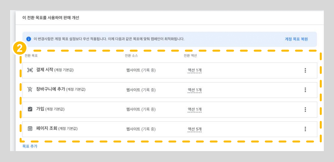
Task: Click the shopping cart icon beside 장바구니에 추가
Action: tap(30, 90)
